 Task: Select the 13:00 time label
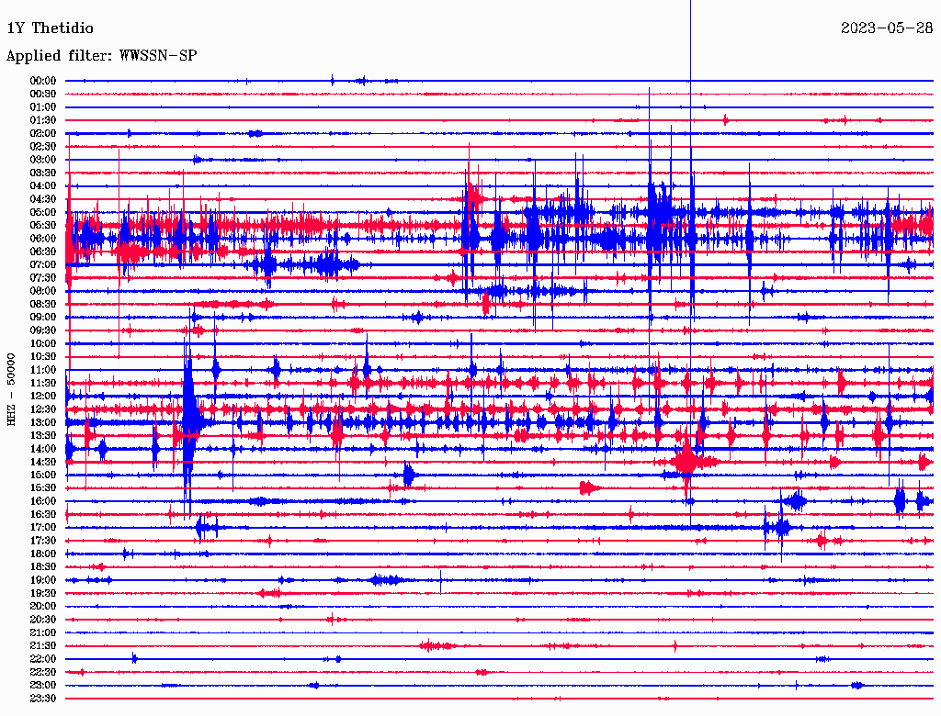click(43, 423)
